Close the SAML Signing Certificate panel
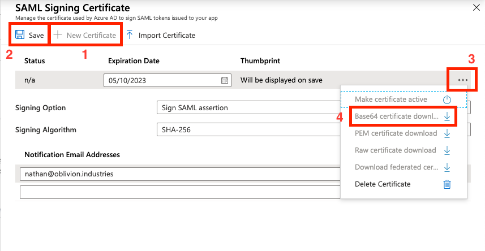 click(474, 7)
